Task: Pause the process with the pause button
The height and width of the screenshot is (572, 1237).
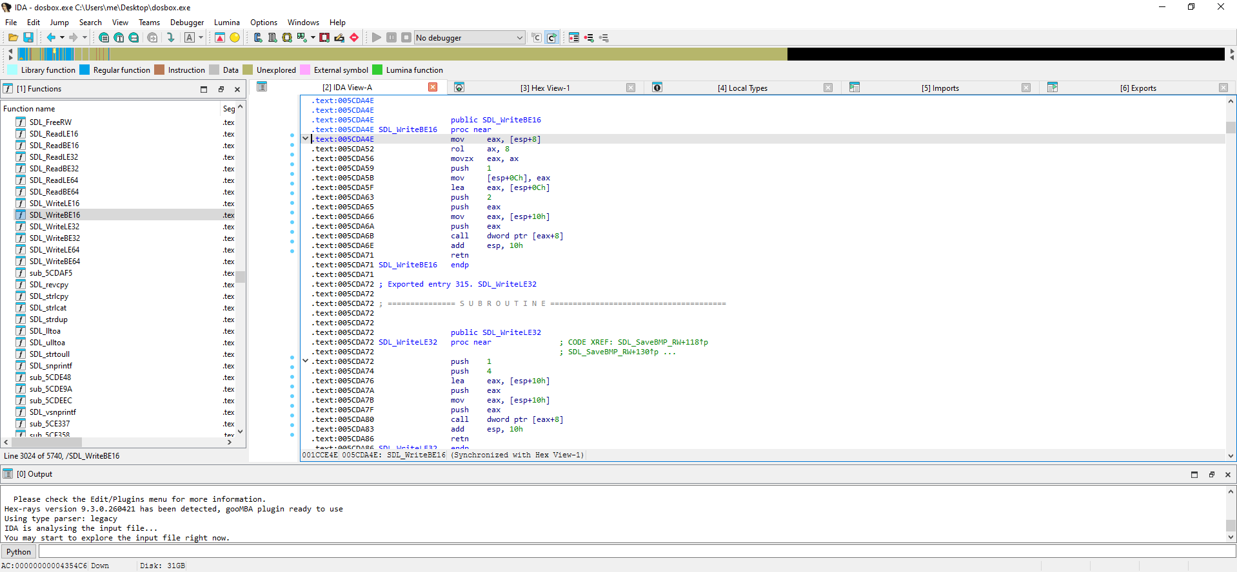Action: [x=391, y=37]
